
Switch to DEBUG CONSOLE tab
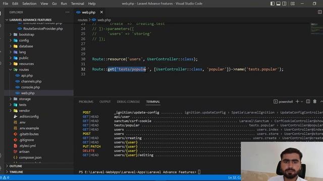[128, 102]
